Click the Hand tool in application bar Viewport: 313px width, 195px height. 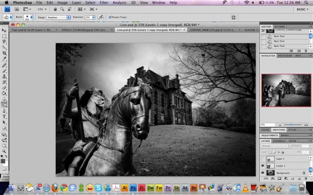coord(55,9)
